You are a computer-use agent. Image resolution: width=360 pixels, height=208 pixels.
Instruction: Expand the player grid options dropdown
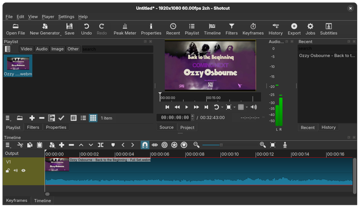[247, 107]
